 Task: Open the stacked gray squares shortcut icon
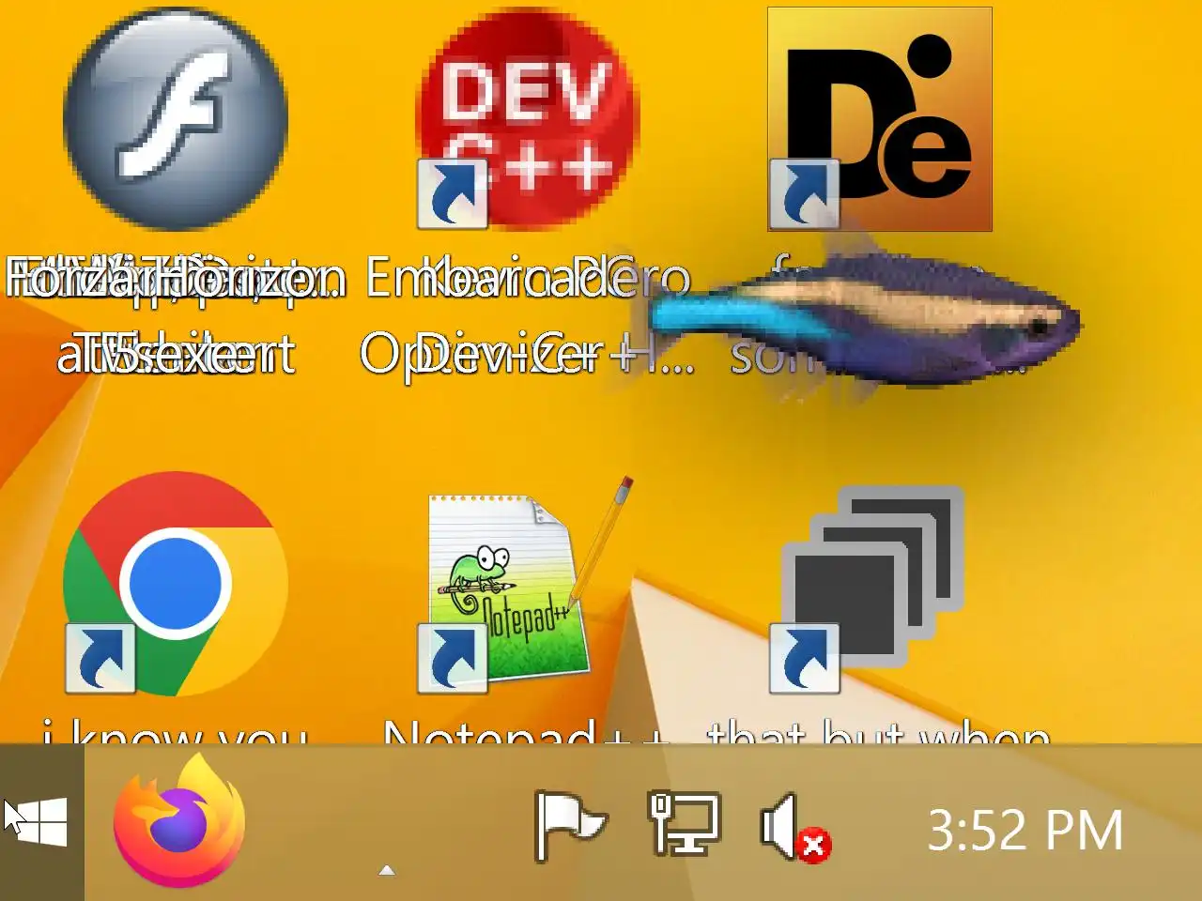coord(869,589)
